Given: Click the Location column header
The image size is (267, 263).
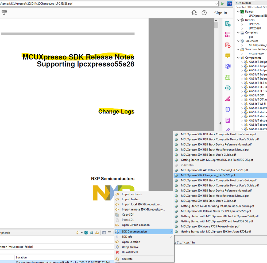Looking at the screenshot, I should point(21,257).
